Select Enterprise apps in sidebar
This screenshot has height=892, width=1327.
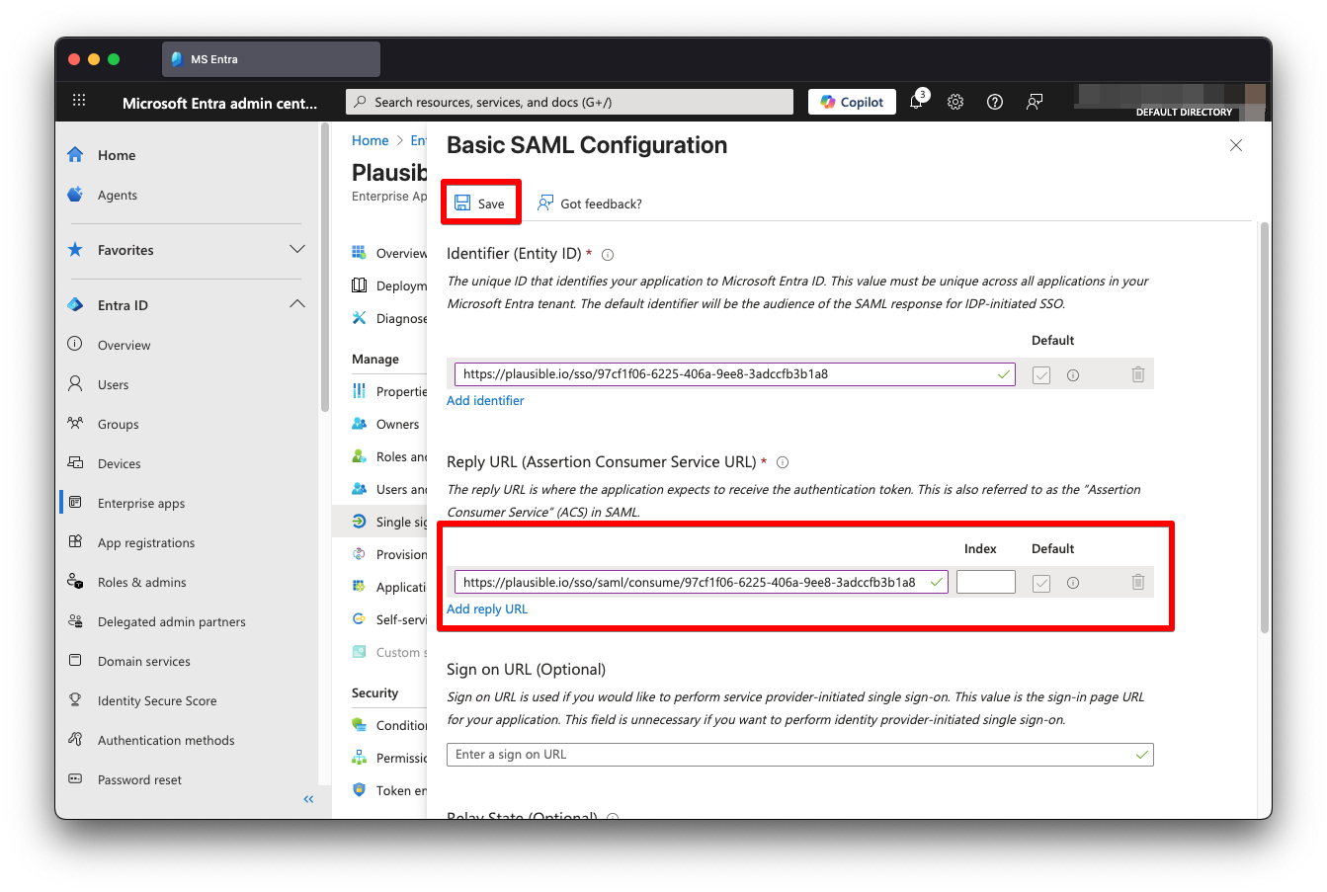click(x=141, y=504)
